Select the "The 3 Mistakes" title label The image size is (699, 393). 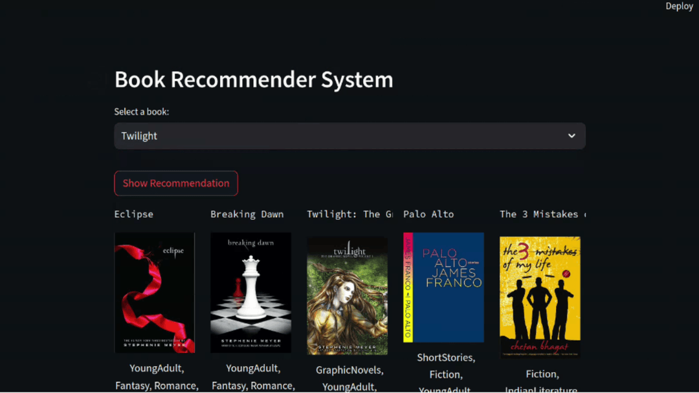coord(542,214)
